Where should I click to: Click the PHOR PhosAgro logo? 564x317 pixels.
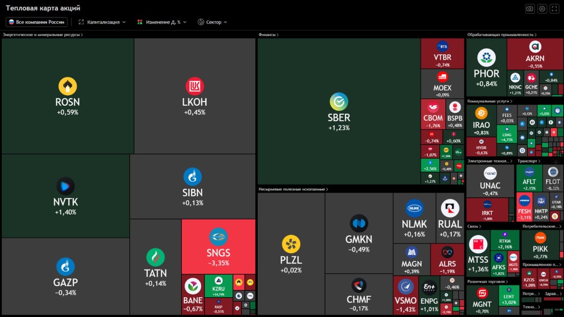[x=486, y=58]
